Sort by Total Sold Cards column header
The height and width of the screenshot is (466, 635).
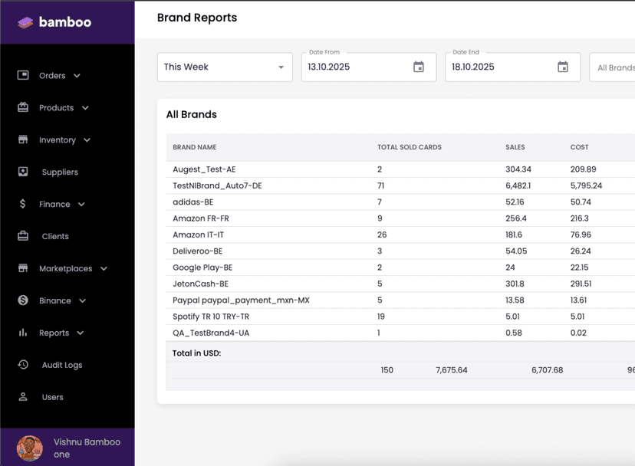coord(409,147)
